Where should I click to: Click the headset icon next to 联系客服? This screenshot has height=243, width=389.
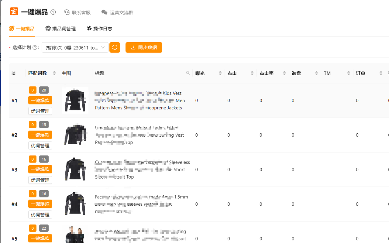pyautogui.click(x=67, y=12)
